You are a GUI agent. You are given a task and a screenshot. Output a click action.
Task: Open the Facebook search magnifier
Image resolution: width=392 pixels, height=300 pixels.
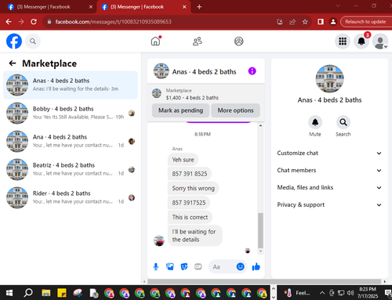(33, 42)
